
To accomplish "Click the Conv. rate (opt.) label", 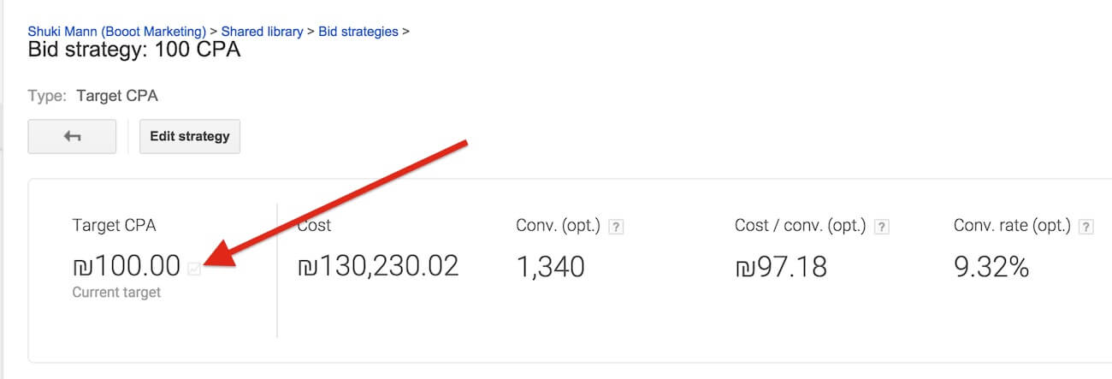I will click(1012, 226).
